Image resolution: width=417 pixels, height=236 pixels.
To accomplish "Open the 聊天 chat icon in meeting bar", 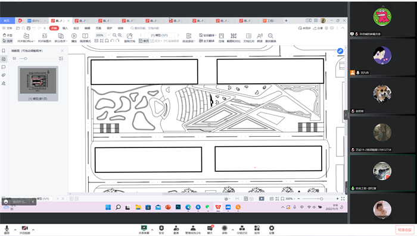I will pos(210,229).
